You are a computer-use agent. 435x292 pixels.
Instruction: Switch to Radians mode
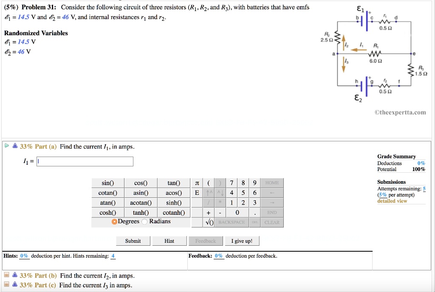click(145, 221)
